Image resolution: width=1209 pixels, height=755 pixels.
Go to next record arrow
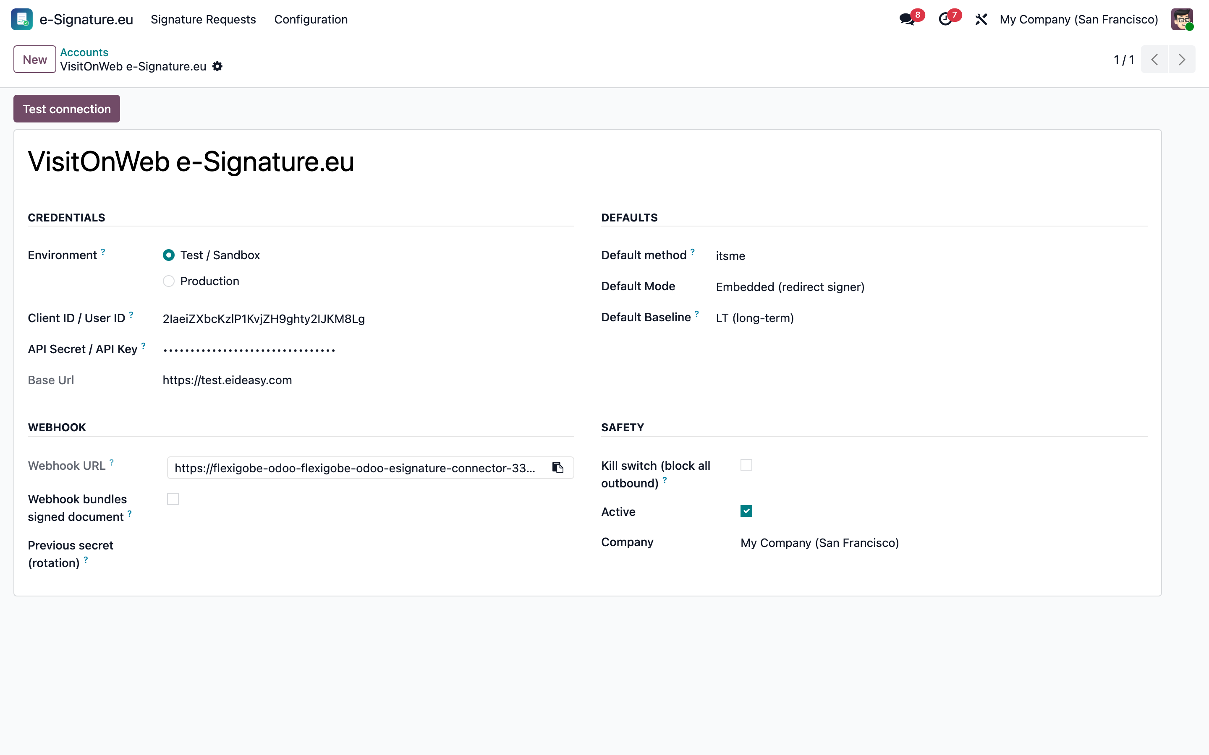point(1182,60)
